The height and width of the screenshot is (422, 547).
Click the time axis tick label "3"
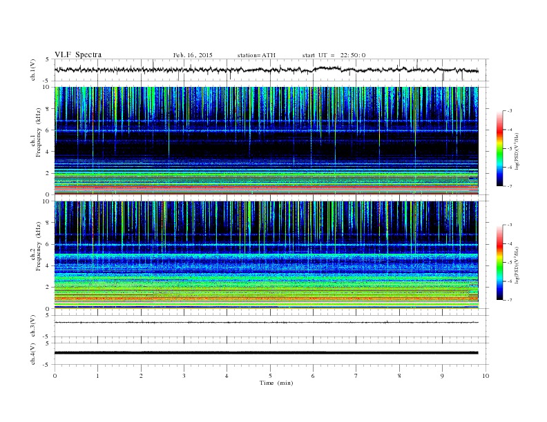(184, 376)
